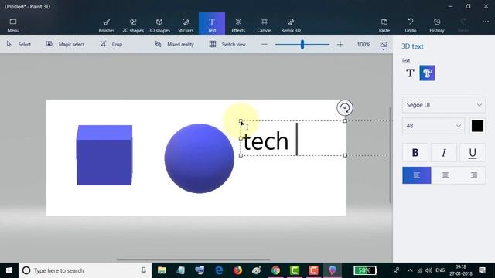495x278 pixels.
Task: Open File Explorer from taskbar
Action: point(162,270)
